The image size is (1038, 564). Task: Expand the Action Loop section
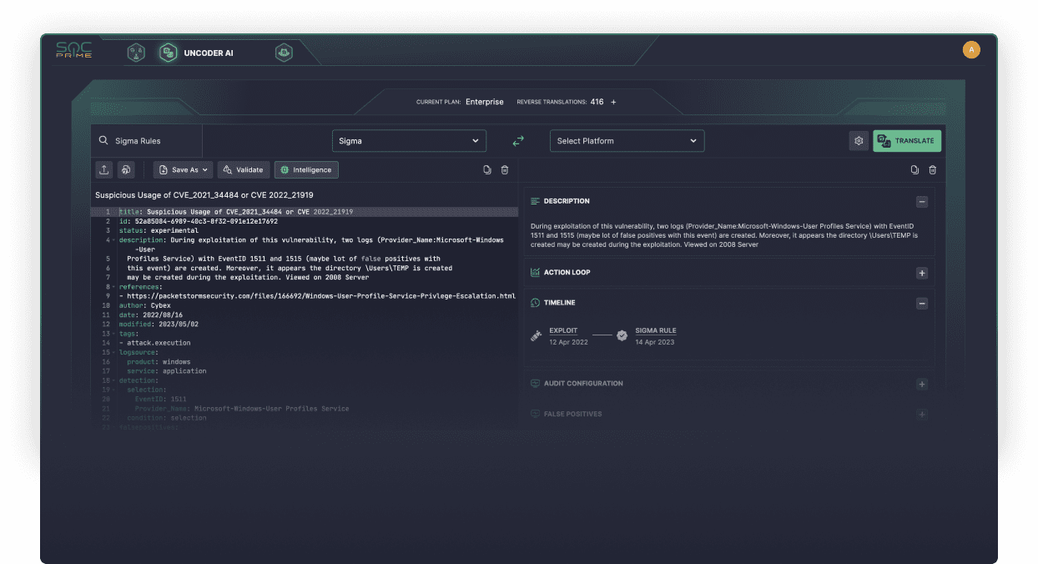tap(921, 273)
